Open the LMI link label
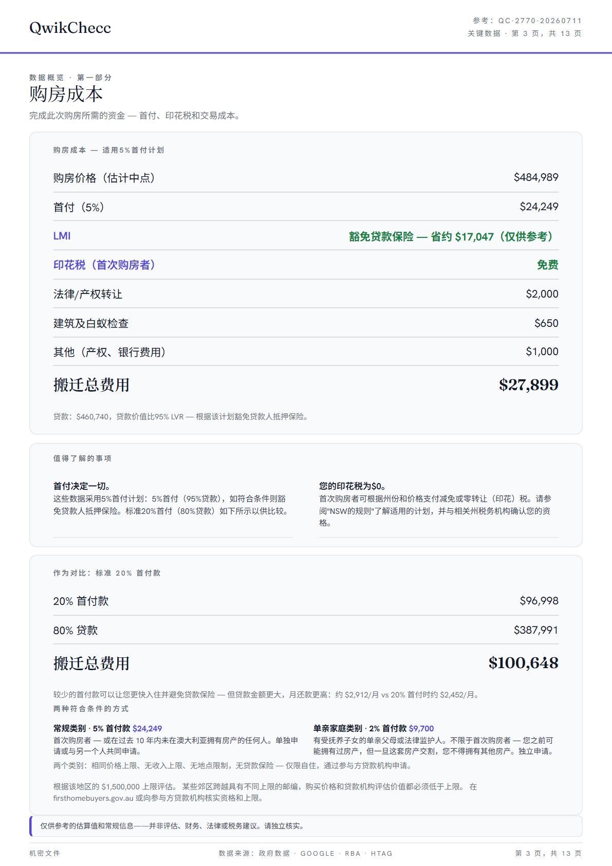 coord(62,236)
